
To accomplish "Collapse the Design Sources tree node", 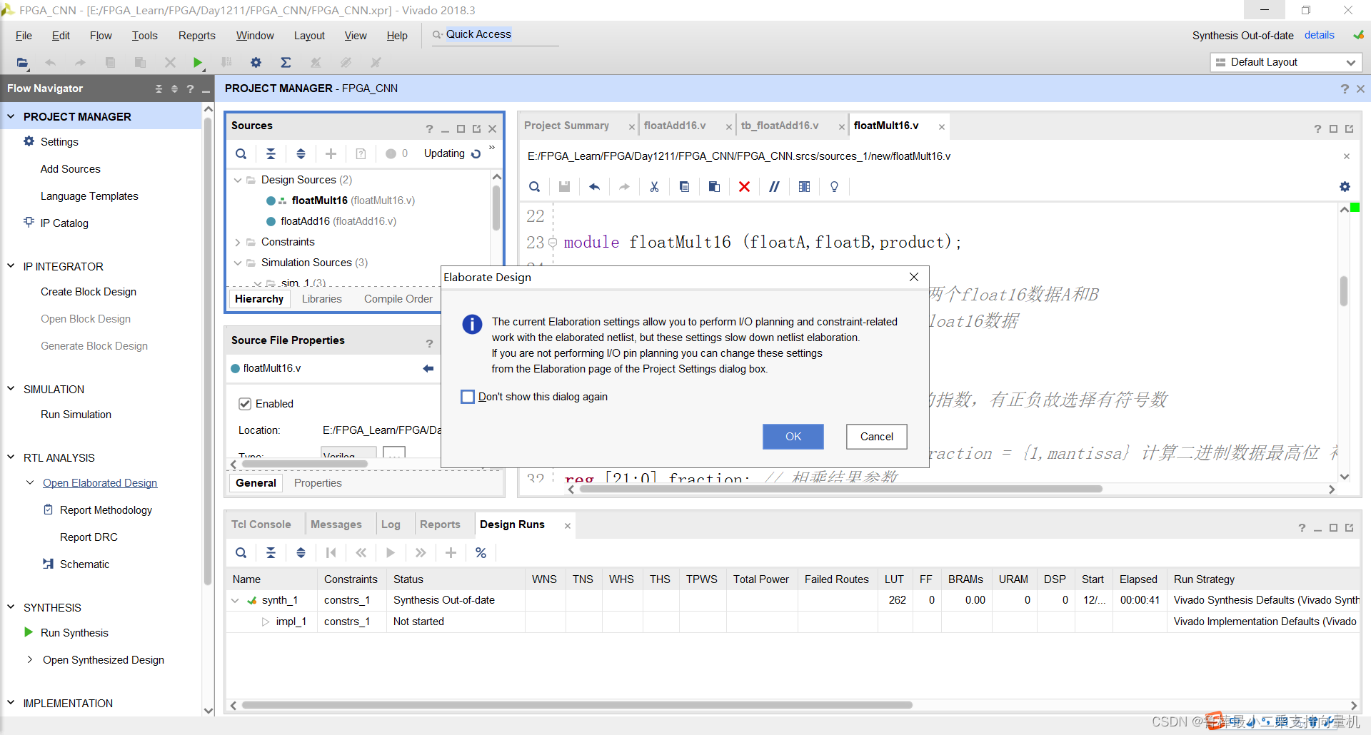I will [x=238, y=180].
